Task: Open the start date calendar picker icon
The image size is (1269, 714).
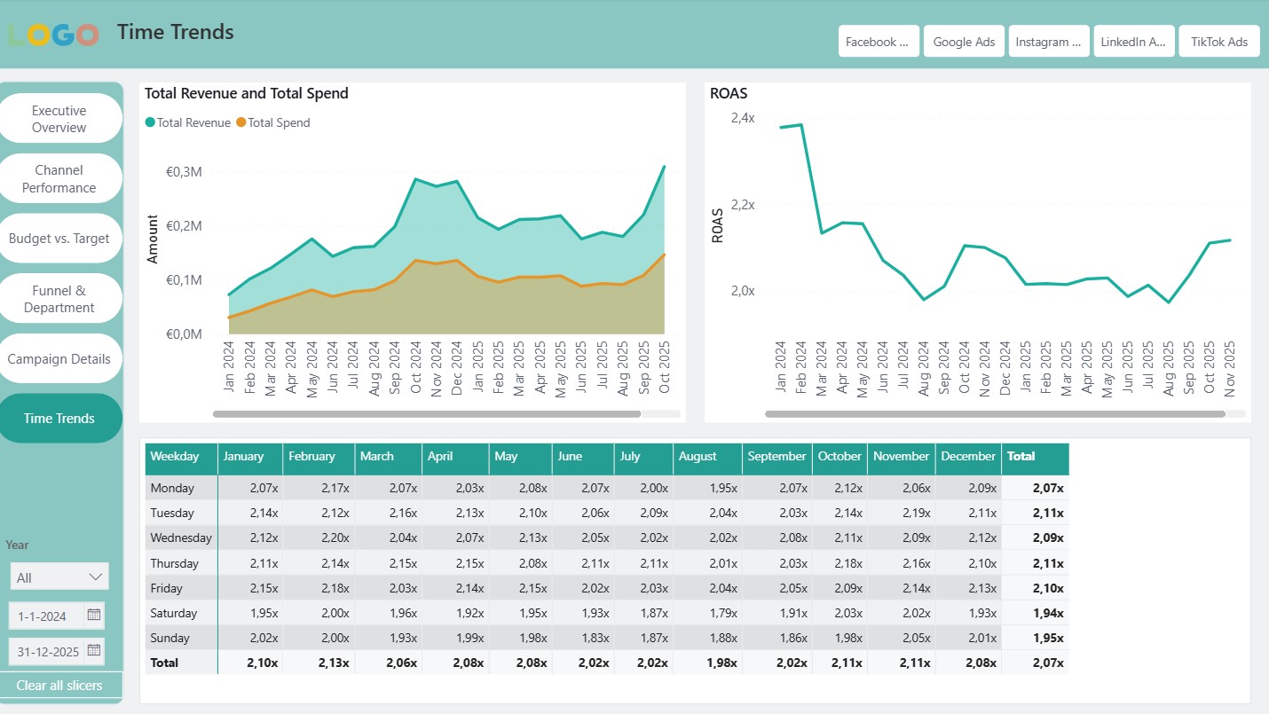Action: [x=93, y=615]
